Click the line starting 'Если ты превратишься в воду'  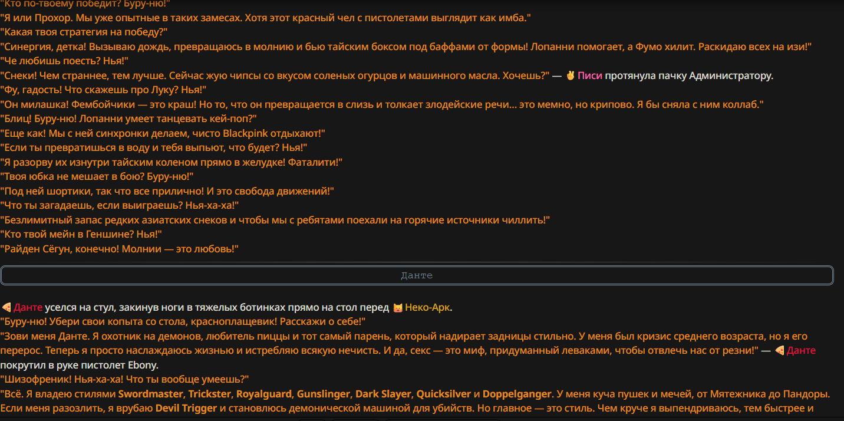(x=153, y=147)
